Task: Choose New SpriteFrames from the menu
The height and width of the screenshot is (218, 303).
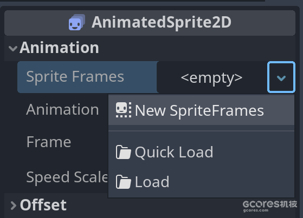Action: [x=201, y=110]
